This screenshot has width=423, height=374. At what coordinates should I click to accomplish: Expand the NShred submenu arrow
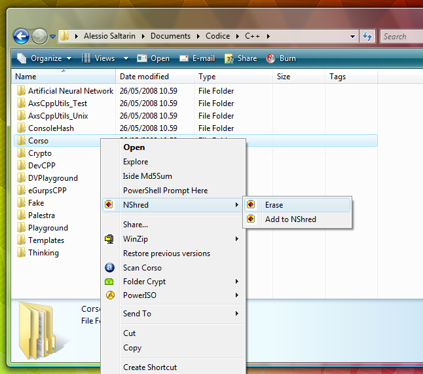point(237,205)
